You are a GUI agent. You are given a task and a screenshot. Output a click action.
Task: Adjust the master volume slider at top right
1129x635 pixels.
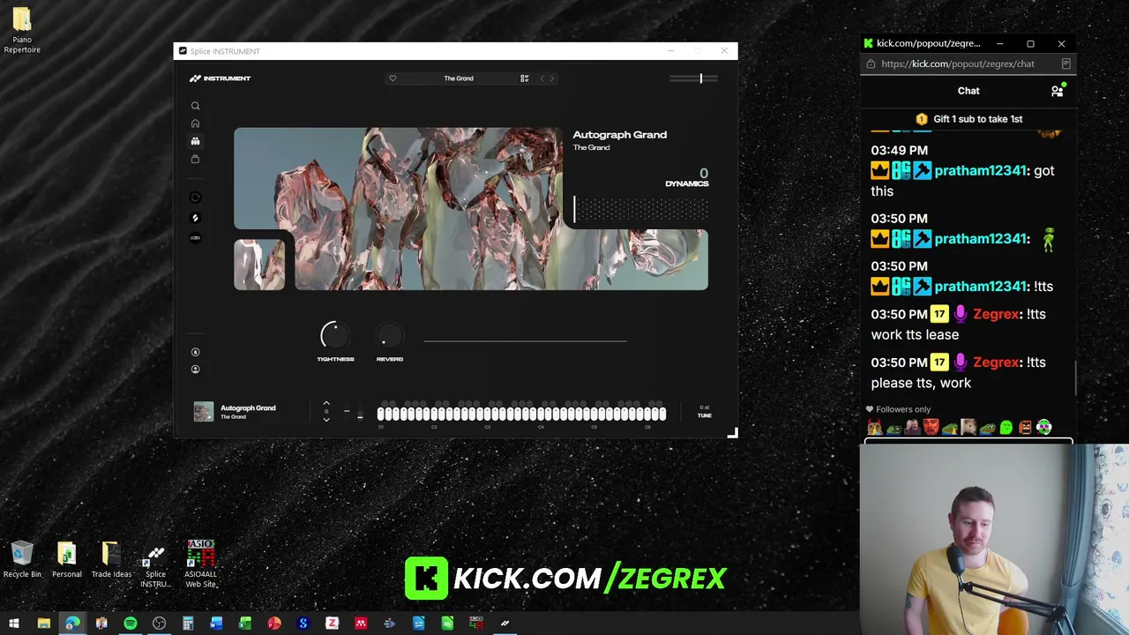pos(693,78)
